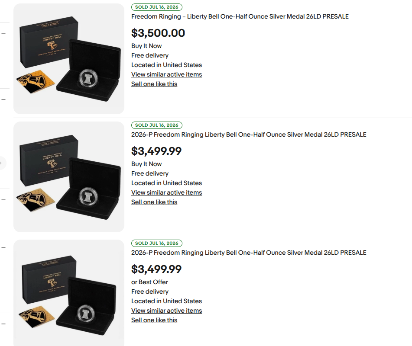Viewport: 412px width, 346px height.
Task: Collapse the sidebar dash level with the third listing's 'Sell one like this'
Action: tap(3, 324)
